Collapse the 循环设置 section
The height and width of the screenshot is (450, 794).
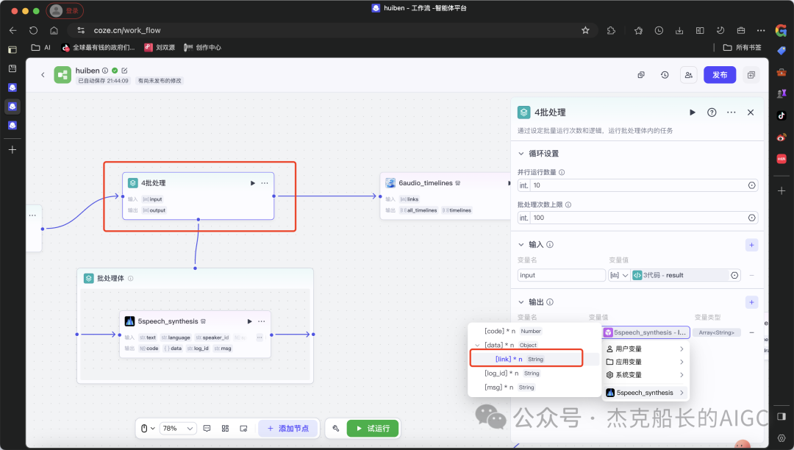click(521, 154)
